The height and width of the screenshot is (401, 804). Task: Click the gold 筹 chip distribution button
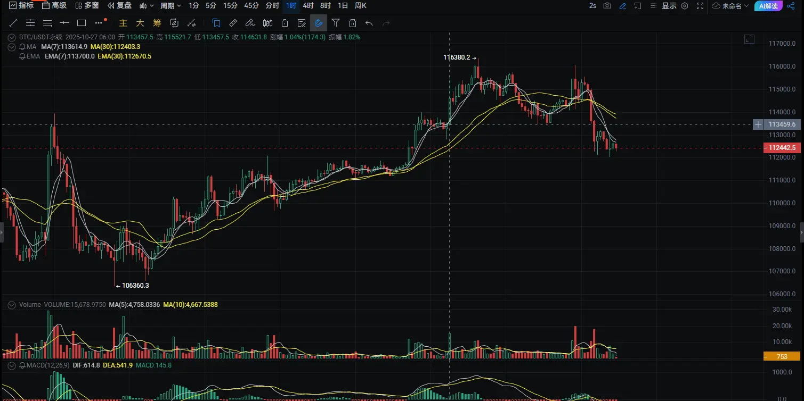pos(157,23)
